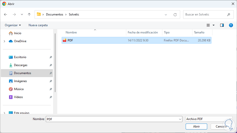Click the pin icon next to Imágenes

(x=51, y=81)
